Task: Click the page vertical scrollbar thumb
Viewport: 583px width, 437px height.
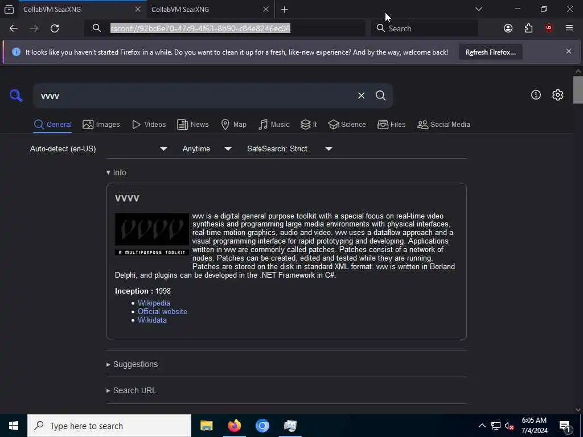Action: [578, 89]
